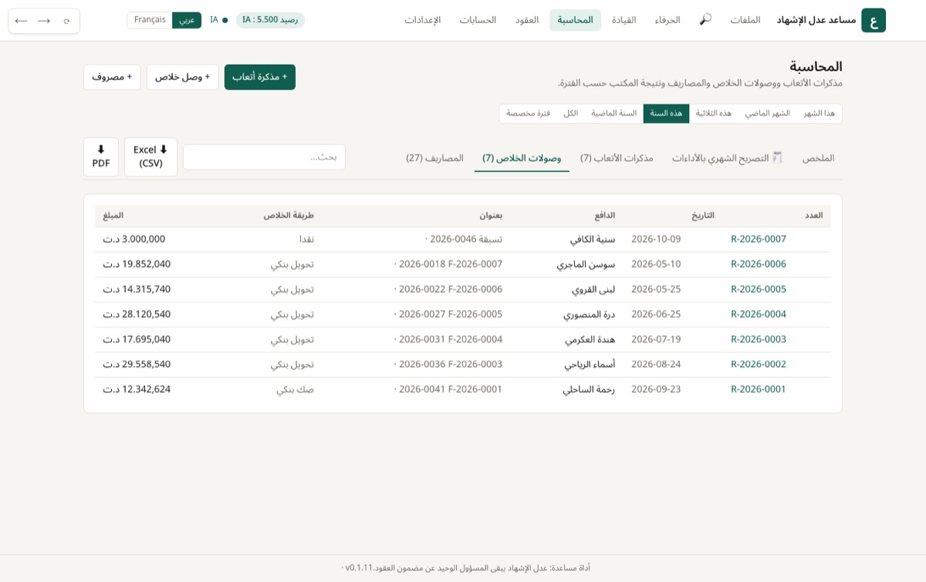
Task: Click the reload icon
Action: (x=66, y=21)
